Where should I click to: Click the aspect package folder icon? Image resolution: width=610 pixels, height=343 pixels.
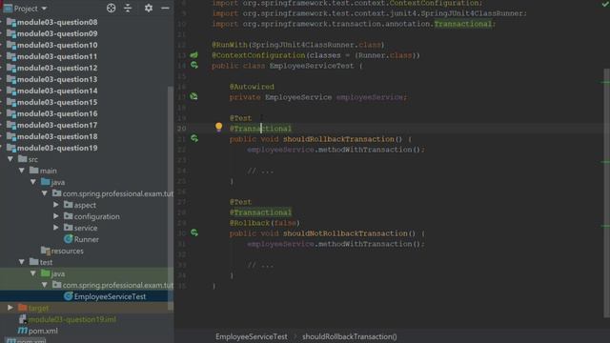tap(69, 205)
